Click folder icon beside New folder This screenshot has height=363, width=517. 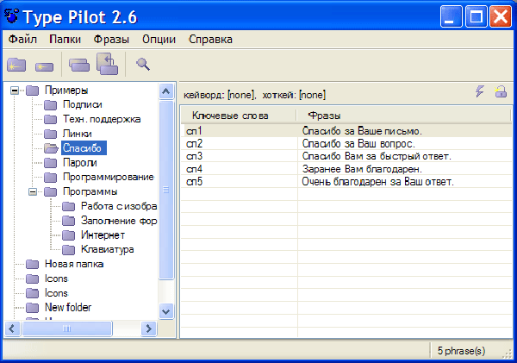coord(33,308)
